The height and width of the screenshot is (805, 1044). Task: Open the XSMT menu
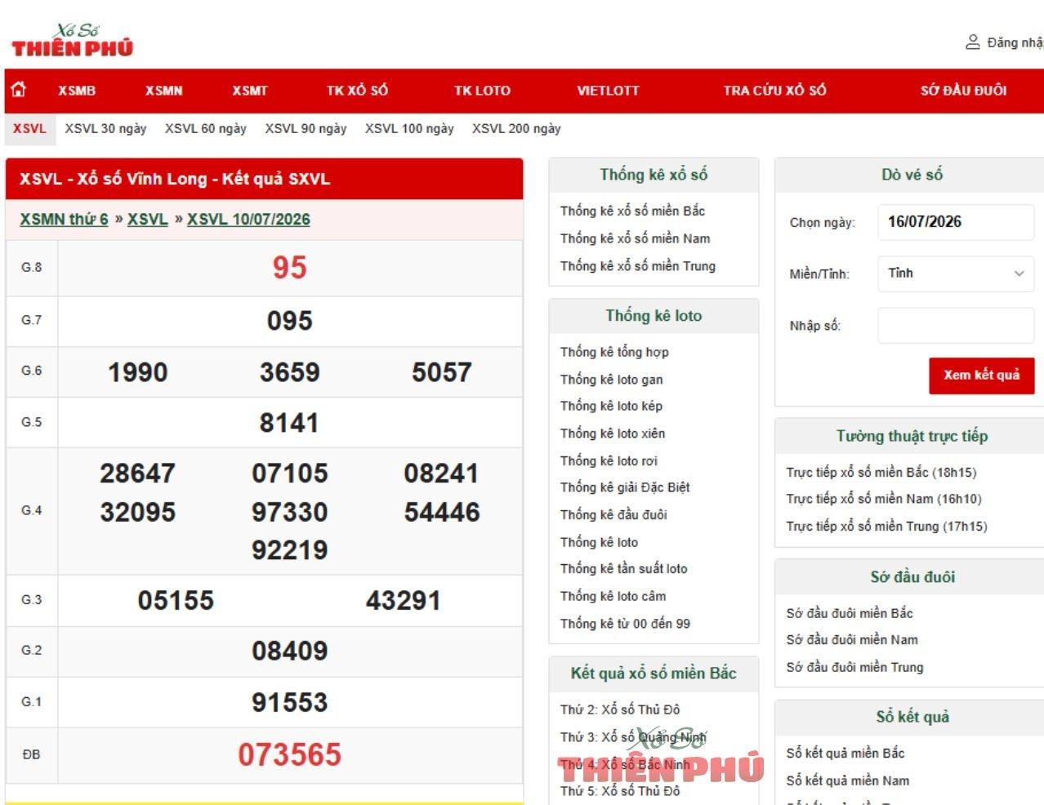point(250,91)
